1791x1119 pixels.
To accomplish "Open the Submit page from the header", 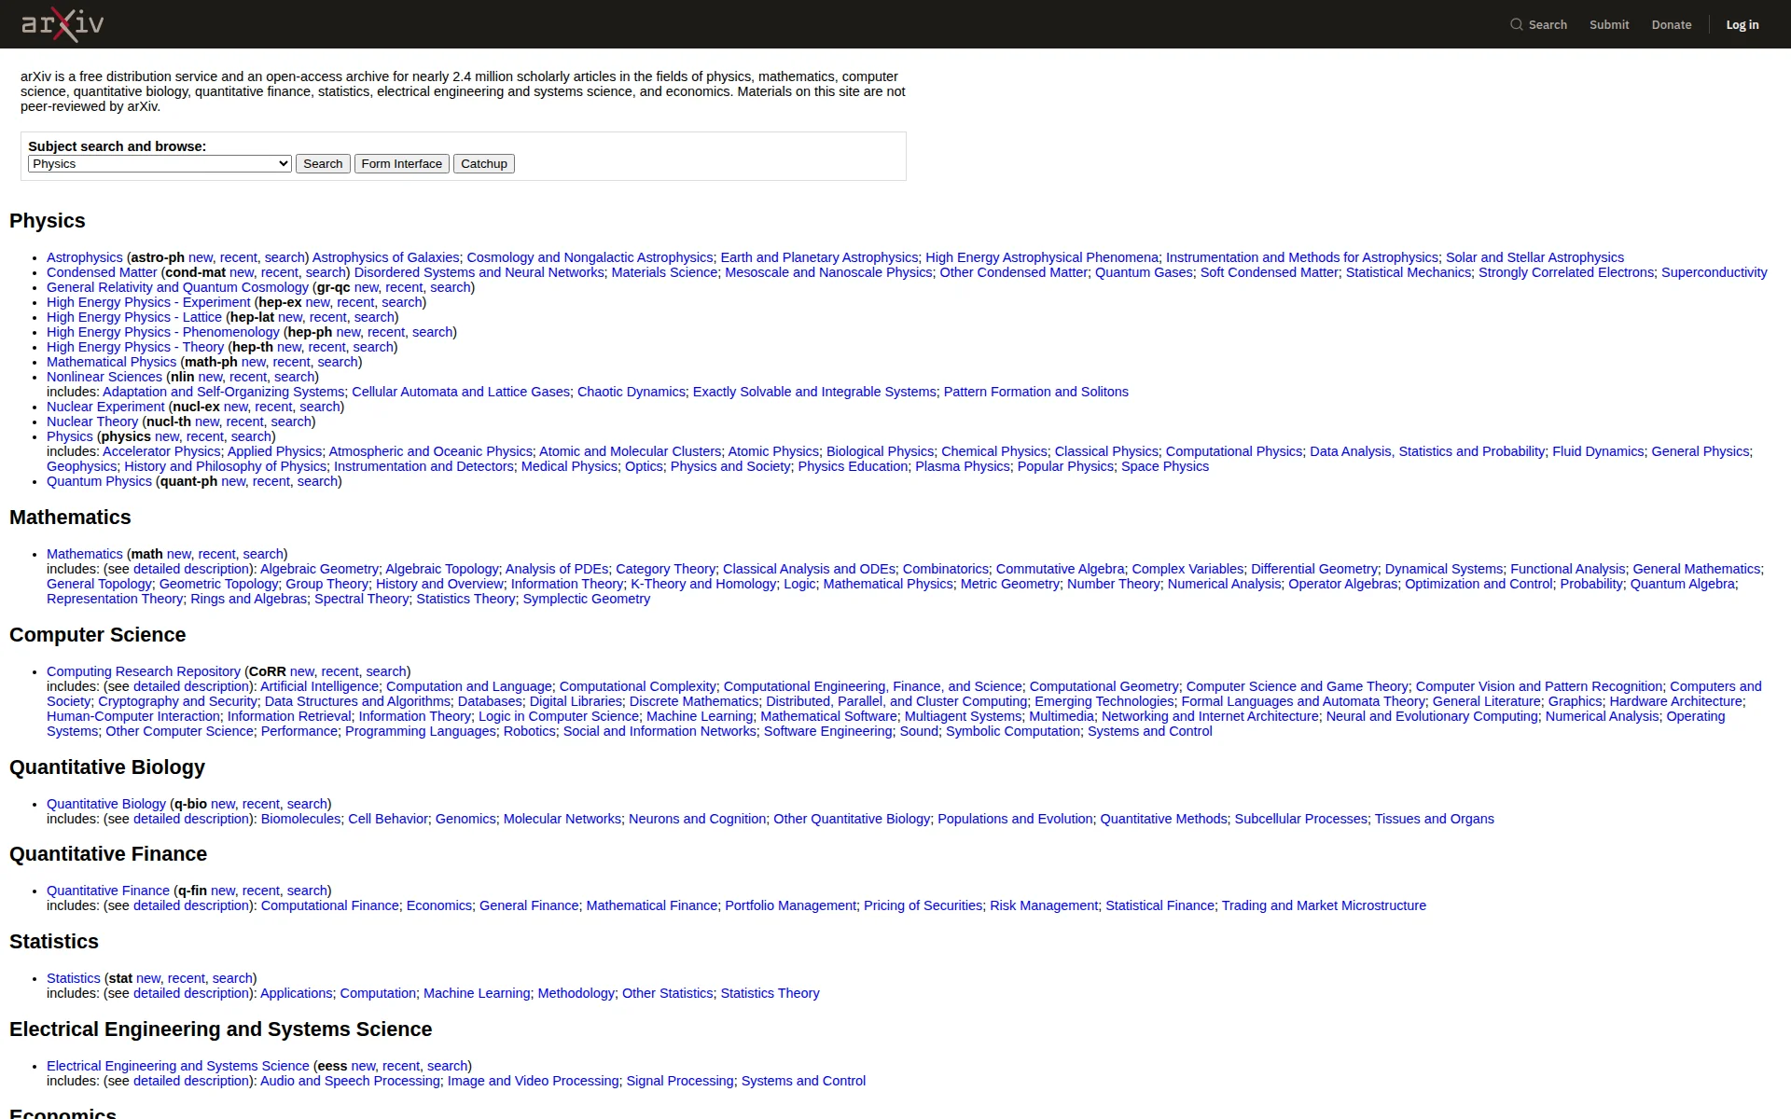I will [x=1609, y=24].
